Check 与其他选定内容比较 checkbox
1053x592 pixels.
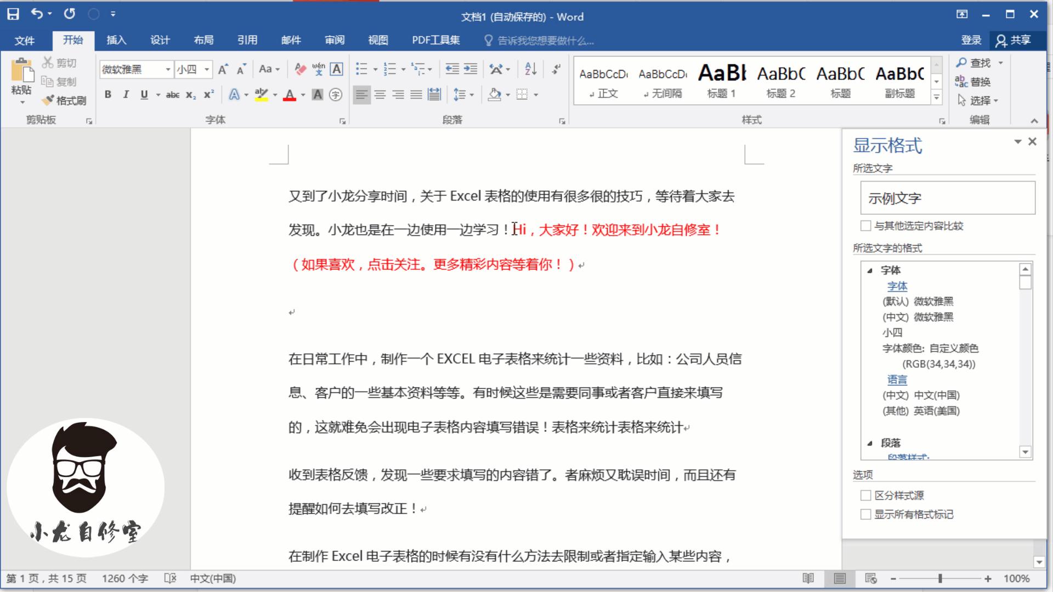tap(867, 225)
